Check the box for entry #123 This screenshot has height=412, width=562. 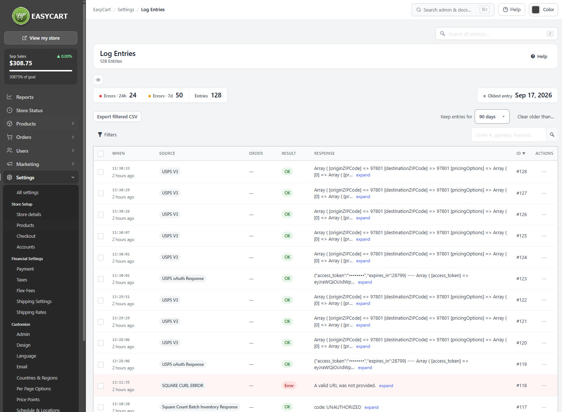pyautogui.click(x=101, y=279)
